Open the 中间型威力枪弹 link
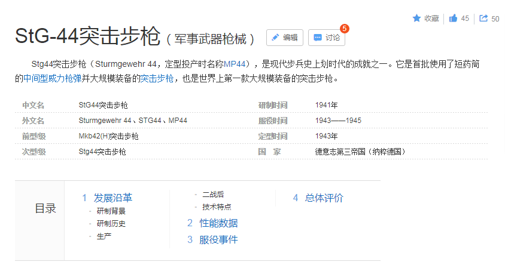Screen dimensions: 505x274 (52, 78)
